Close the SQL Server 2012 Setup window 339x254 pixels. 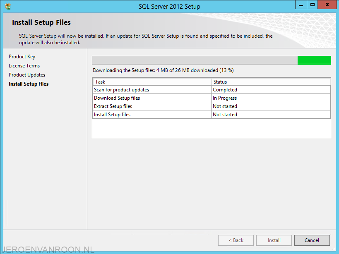tap(327, 5)
